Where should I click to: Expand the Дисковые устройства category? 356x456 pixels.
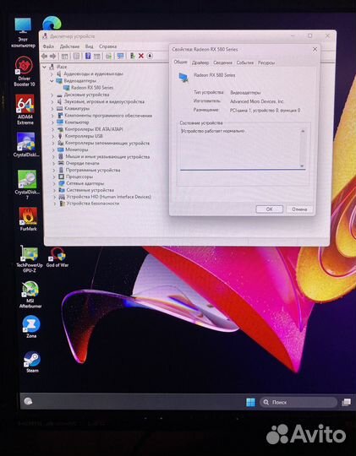click(52, 95)
